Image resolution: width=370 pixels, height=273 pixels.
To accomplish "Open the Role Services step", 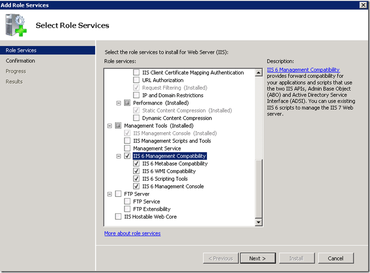I will [x=47, y=50].
